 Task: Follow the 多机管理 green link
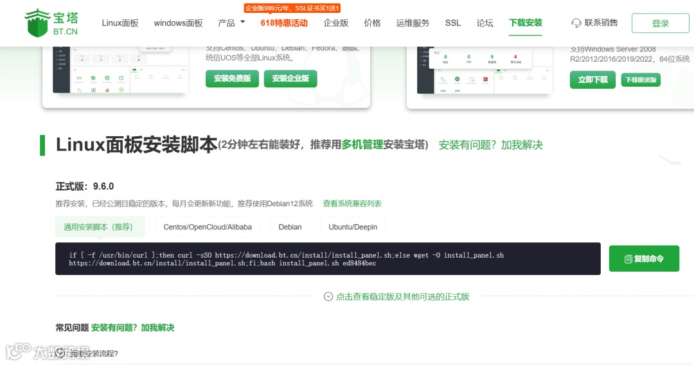point(362,145)
